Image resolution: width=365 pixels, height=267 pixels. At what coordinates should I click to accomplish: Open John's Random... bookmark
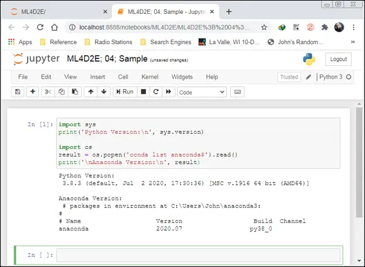coord(296,42)
